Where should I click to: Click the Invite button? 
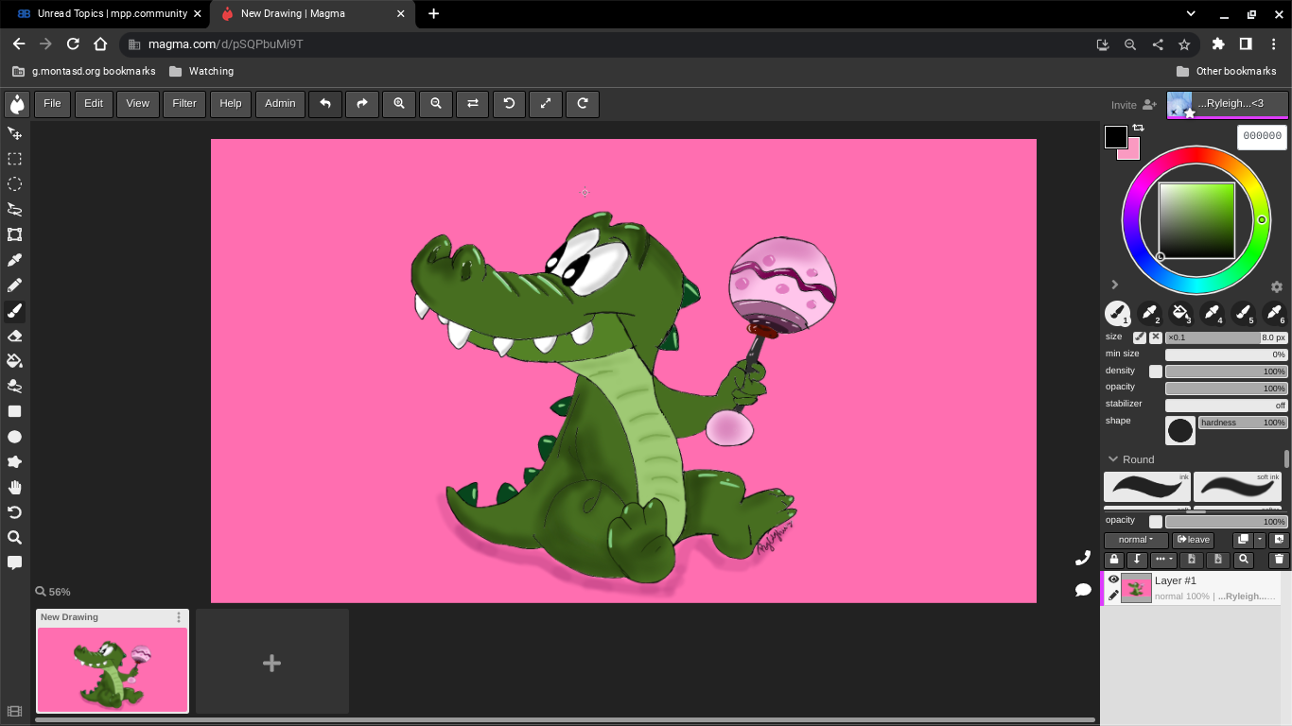click(1134, 105)
